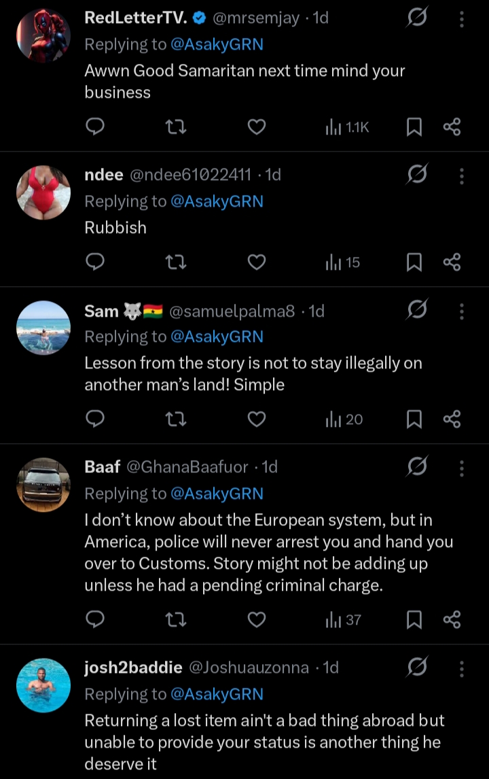Viewport: 489px width, 779px height.
Task: Open Grok icon on RedLetterTV's tweet
Action: coord(416,18)
